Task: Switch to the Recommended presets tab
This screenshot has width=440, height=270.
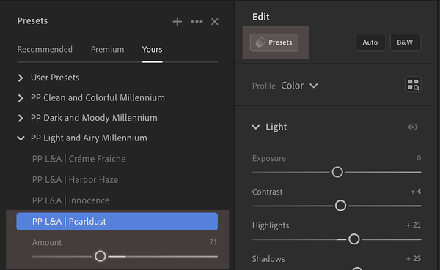Action: click(x=45, y=49)
